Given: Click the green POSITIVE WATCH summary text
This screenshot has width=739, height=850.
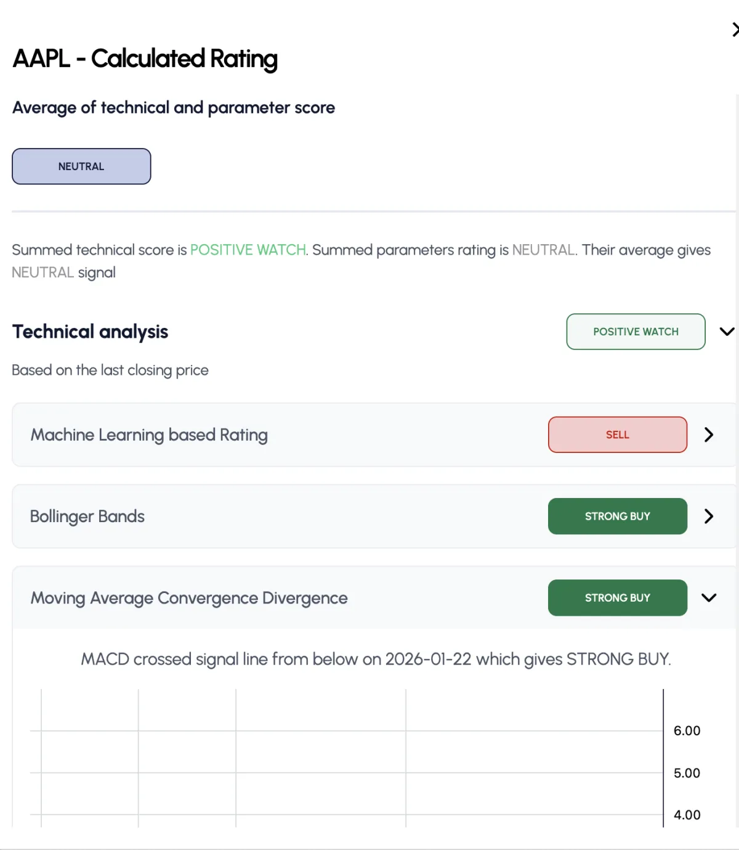Looking at the screenshot, I should 248,250.
